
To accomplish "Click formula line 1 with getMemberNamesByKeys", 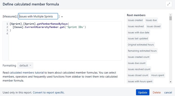I will point(39,24).
